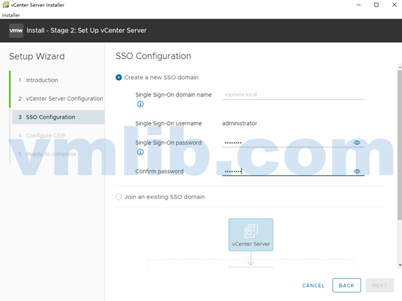Viewport: 402px width, 301px height.
Task: Reveal Confirm password using eye icon
Action: 357,171
